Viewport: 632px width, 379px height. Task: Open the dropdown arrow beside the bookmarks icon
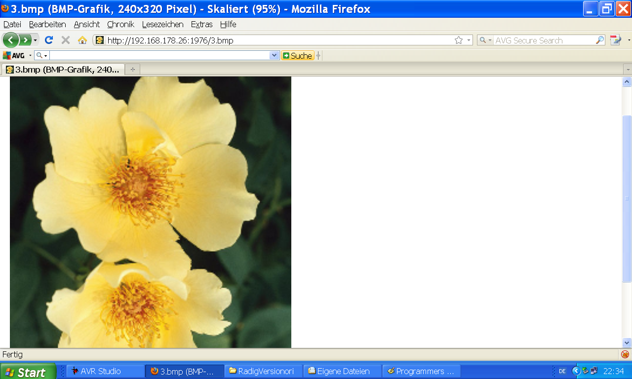(629, 40)
